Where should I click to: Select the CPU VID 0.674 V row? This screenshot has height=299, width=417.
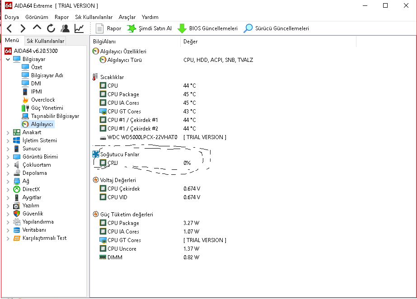tap(150, 197)
